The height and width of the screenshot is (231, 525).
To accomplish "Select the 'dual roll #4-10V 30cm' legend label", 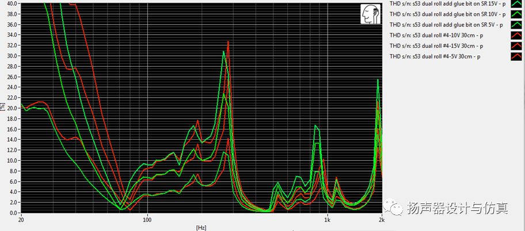I will tap(435, 35).
